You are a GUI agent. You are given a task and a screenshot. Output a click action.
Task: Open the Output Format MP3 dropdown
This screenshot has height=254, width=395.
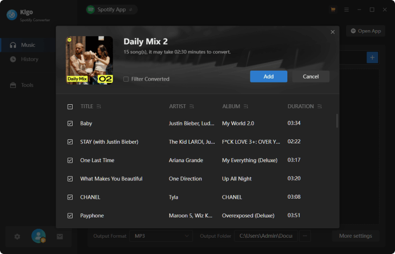(161, 236)
